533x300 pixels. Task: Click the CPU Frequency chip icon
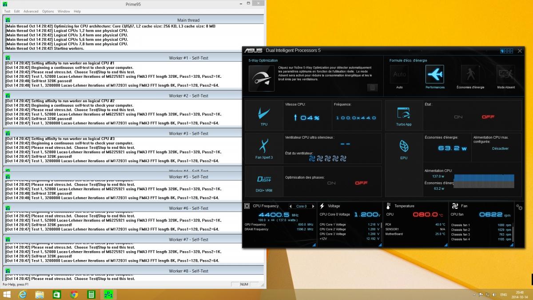[x=247, y=206]
